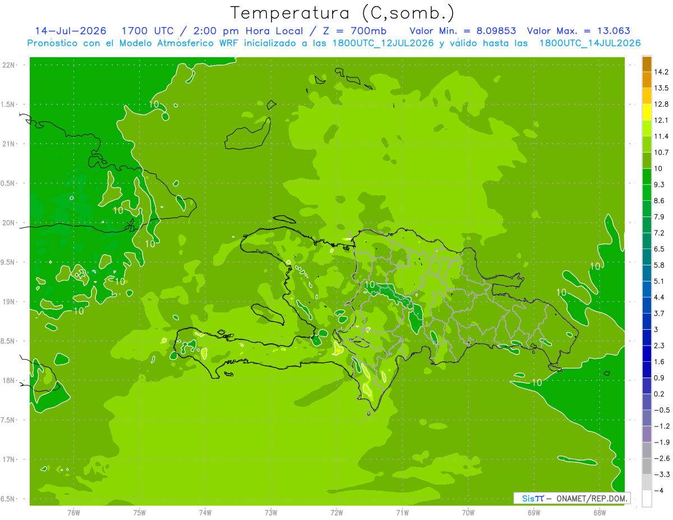The image size is (673, 520).
Task: Pick the white swatch below -4
Action: [x=647, y=499]
